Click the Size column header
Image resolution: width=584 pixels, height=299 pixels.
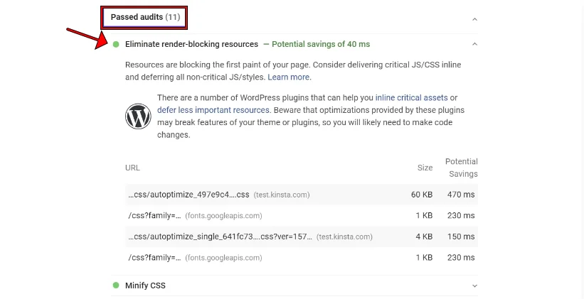pyautogui.click(x=425, y=168)
